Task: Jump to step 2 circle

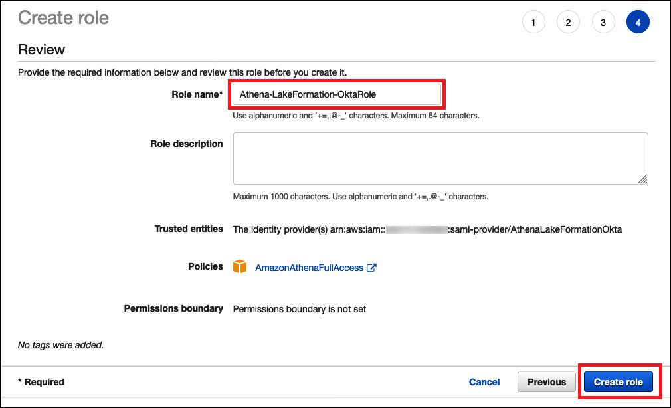Action: coord(568,22)
